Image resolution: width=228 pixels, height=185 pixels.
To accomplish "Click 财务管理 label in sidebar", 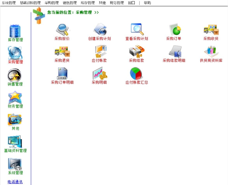I will tap(15, 106).
